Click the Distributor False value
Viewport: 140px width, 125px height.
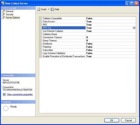tap(89, 44)
